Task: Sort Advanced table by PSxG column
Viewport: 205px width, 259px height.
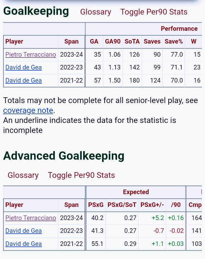Action: tap(96, 205)
